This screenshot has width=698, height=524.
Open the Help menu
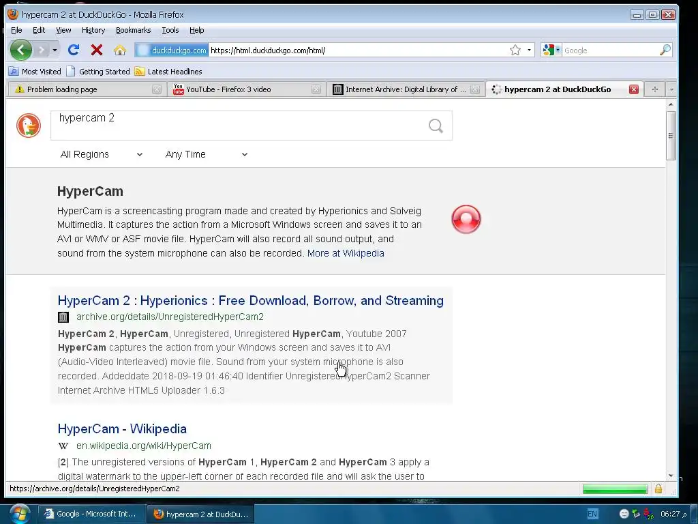[x=197, y=30]
